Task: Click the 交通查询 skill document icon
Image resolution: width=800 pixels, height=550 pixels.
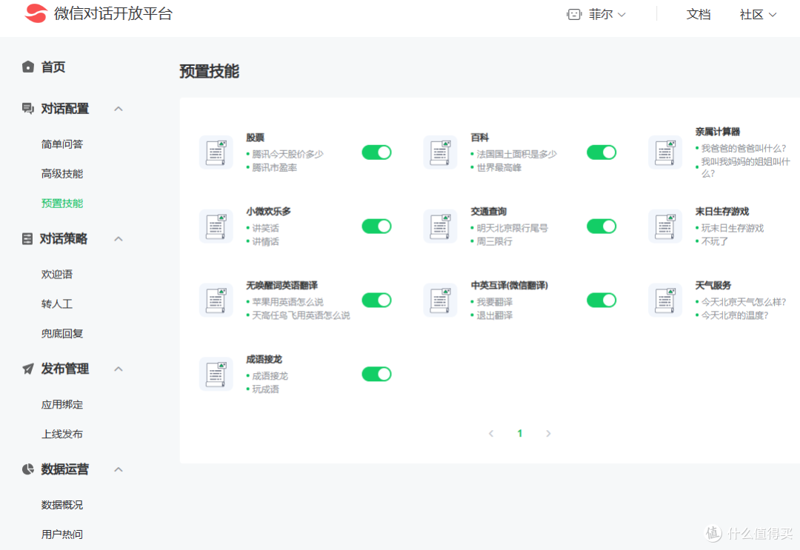Action: click(440, 226)
